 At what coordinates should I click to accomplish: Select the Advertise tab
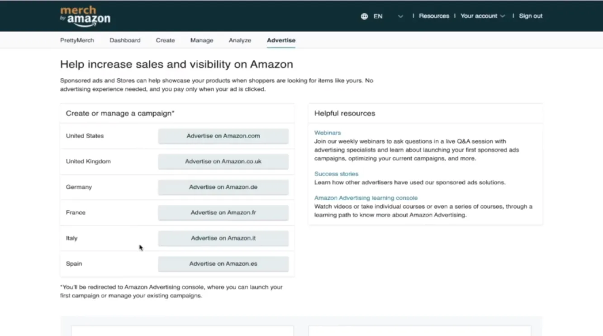pos(281,40)
